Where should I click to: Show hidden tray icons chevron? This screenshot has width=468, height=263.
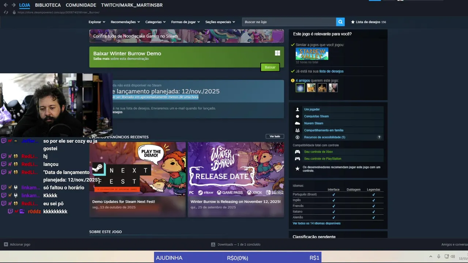[431, 256]
